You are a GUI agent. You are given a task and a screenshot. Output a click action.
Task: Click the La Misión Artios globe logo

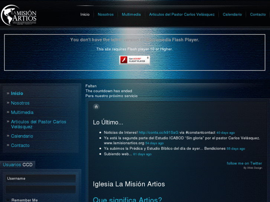[x=19, y=15]
